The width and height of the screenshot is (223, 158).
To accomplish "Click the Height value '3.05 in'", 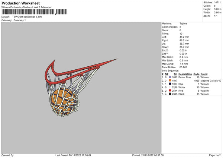I will [x=217, y=9].
